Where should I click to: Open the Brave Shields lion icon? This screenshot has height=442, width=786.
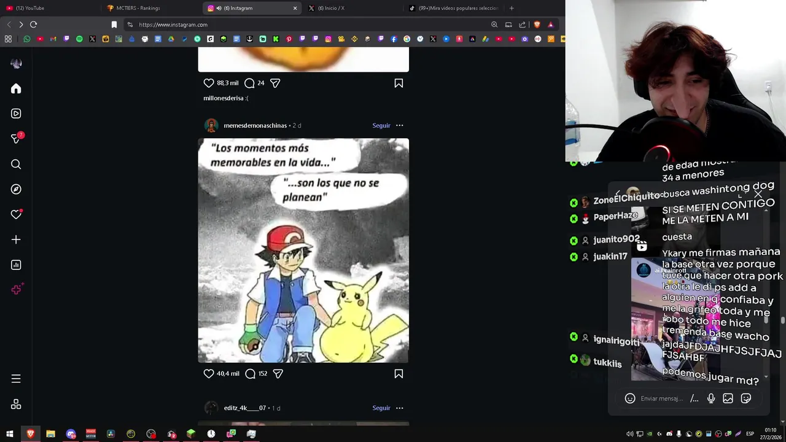(537, 25)
